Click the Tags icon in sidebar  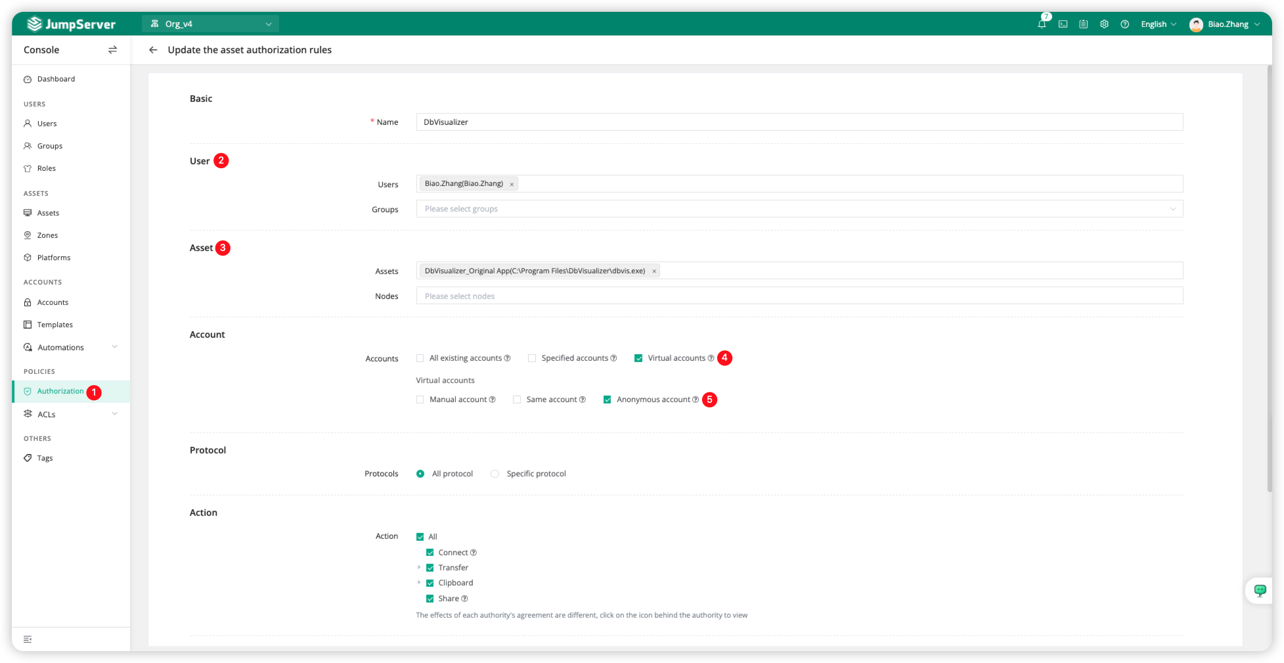coord(28,458)
